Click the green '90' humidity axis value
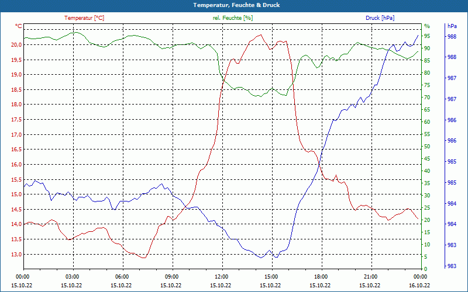Screen dimensions: 468x292 click(x=427, y=48)
